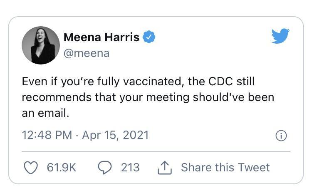Click the Meena Harris display name
The image size is (312, 193).
tap(101, 37)
